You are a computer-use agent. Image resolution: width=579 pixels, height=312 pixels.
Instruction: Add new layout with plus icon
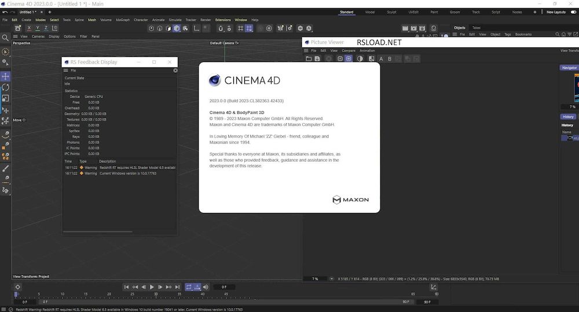click(x=534, y=12)
